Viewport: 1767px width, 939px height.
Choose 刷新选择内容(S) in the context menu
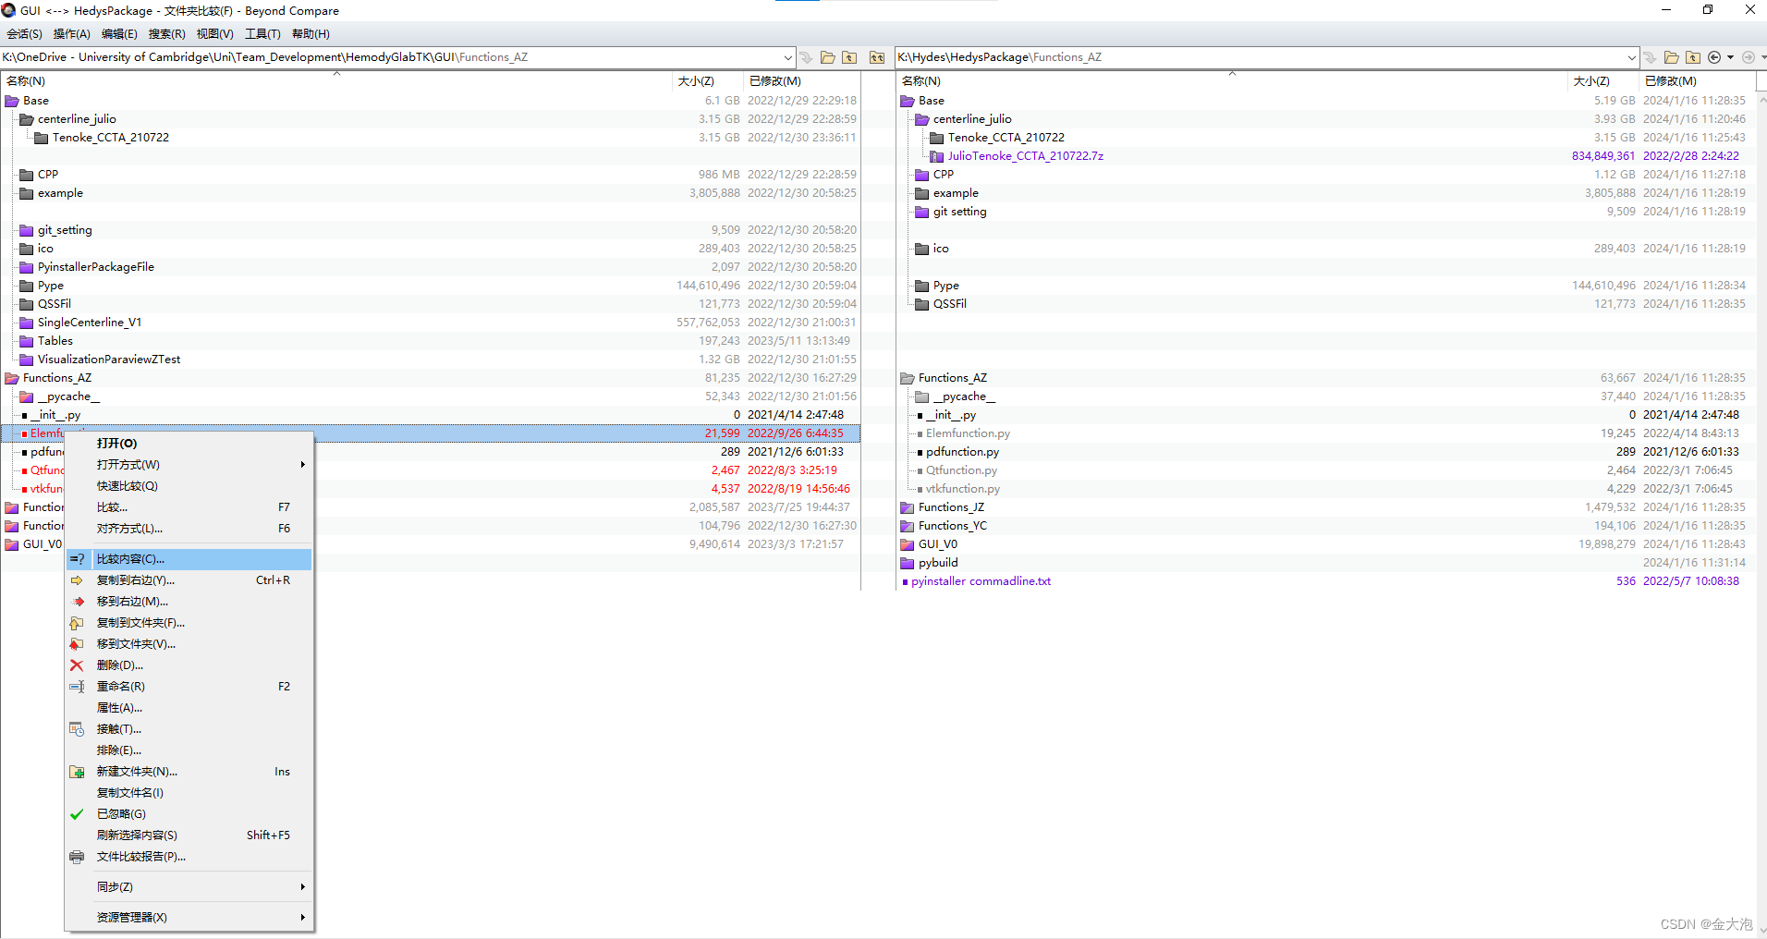point(189,835)
